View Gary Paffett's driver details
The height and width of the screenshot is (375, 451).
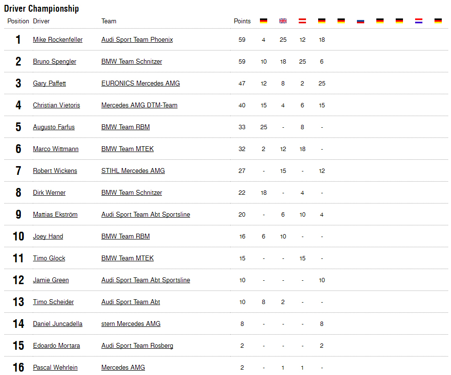tap(49, 84)
